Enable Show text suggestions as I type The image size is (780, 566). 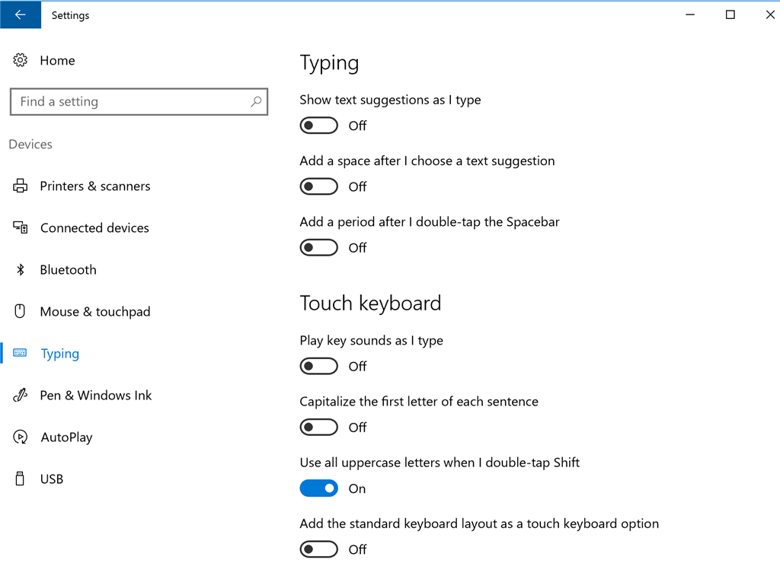click(319, 126)
